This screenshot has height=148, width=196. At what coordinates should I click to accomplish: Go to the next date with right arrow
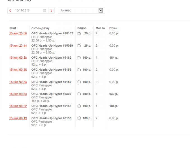point(52,11)
